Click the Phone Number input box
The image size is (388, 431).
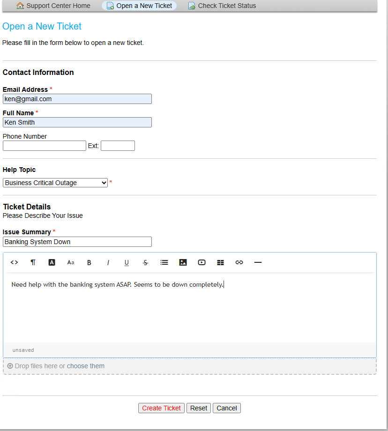44,146
